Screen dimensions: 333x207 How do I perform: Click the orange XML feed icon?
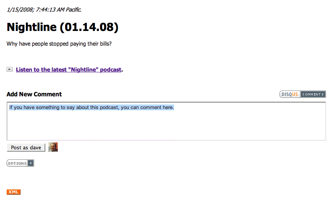point(14,192)
